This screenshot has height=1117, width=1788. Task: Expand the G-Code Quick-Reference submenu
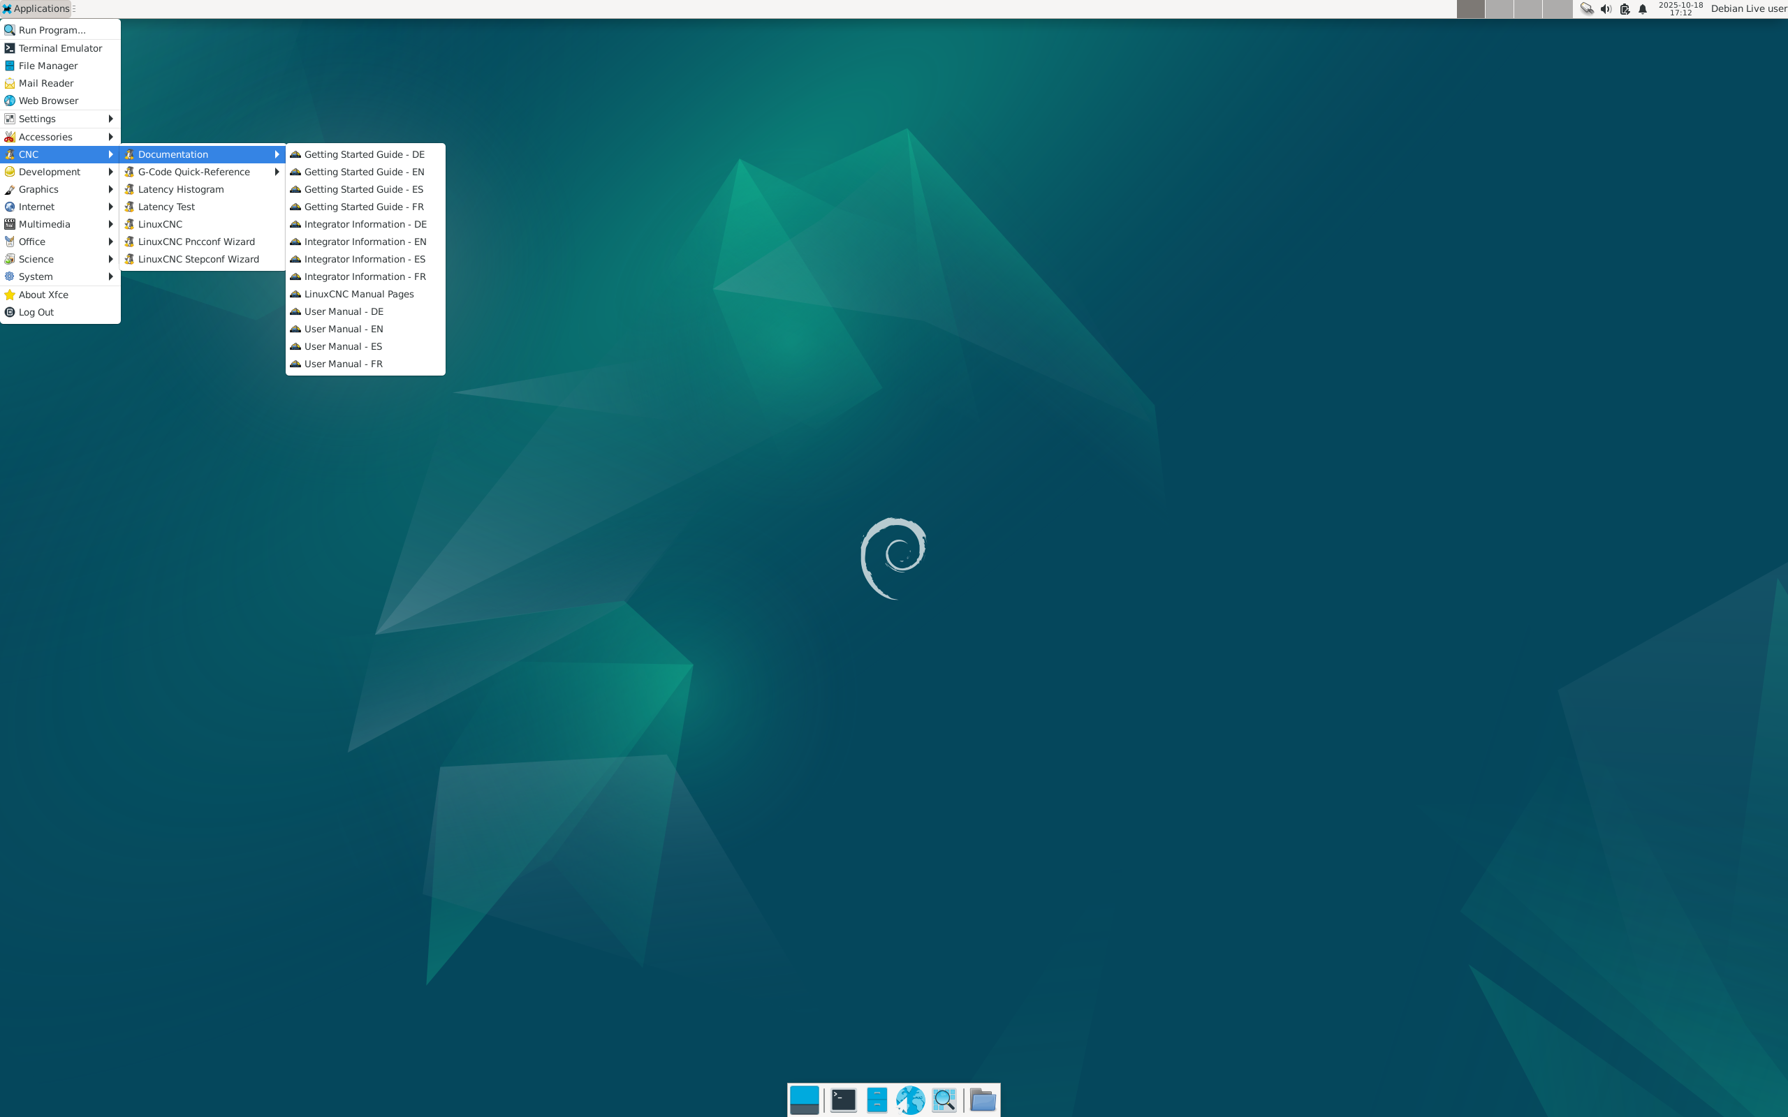click(x=203, y=172)
